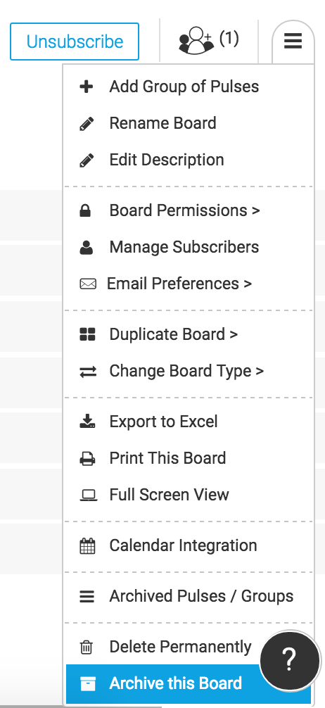Viewport: 325px width, 708px height.
Task: Click the pencil icon beside Rename Board
Action: [87, 123]
